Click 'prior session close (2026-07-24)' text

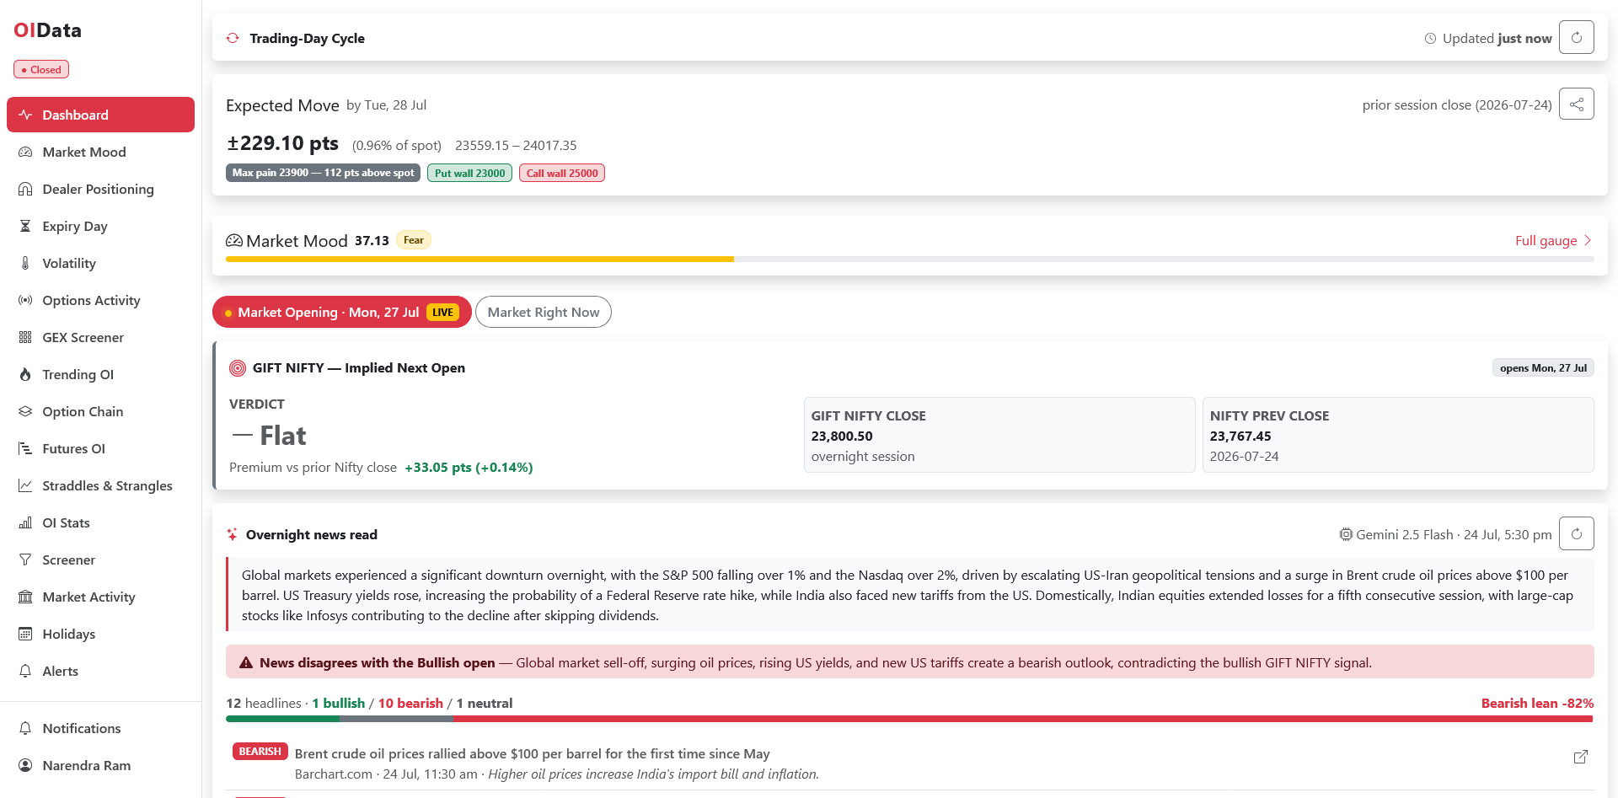[x=1457, y=104]
